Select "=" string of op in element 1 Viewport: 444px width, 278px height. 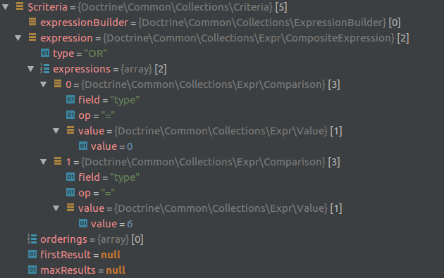(108, 193)
